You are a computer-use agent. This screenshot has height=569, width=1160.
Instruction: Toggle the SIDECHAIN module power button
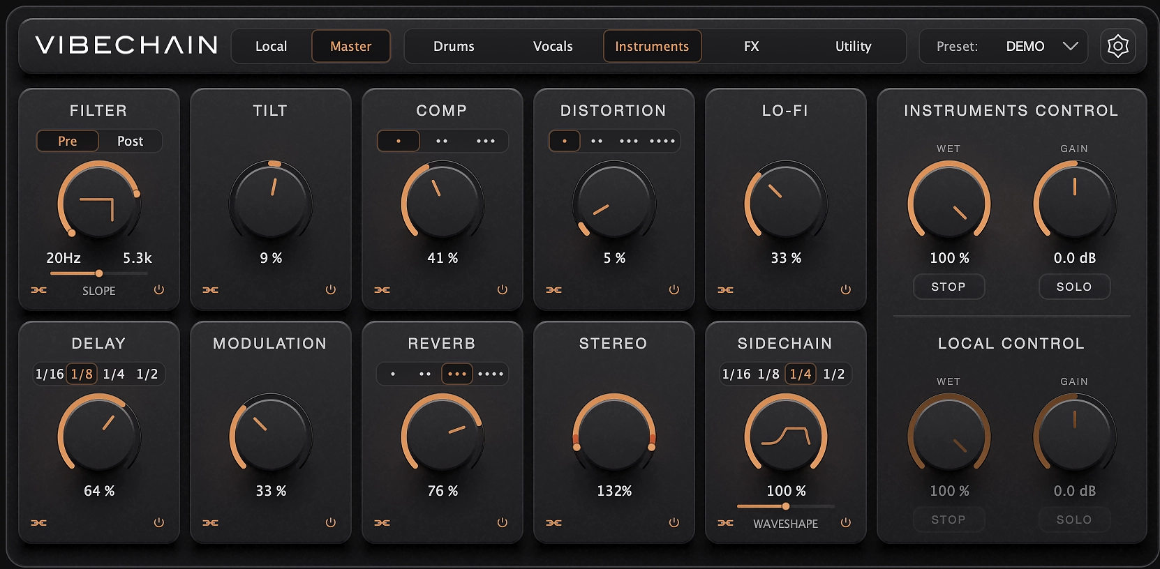(x=846, y=523)
